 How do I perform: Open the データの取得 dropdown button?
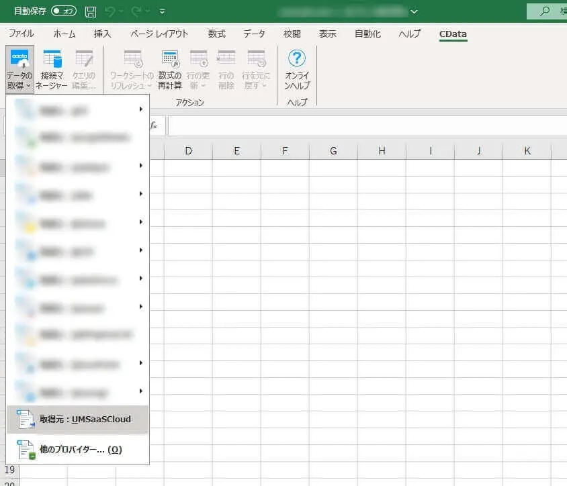(x=19, y=69)
